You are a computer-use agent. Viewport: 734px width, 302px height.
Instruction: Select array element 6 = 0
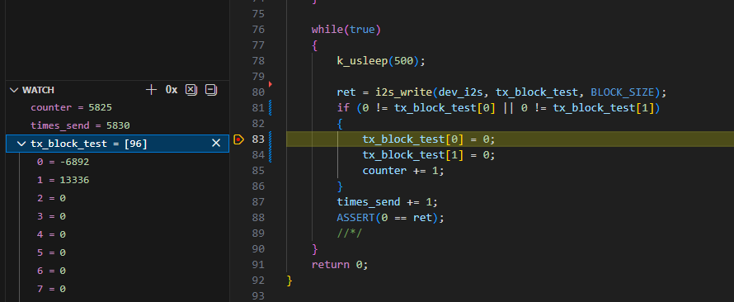[x=117, y=271]
